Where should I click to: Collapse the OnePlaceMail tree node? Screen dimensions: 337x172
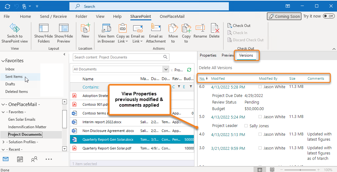coord(3,105)
